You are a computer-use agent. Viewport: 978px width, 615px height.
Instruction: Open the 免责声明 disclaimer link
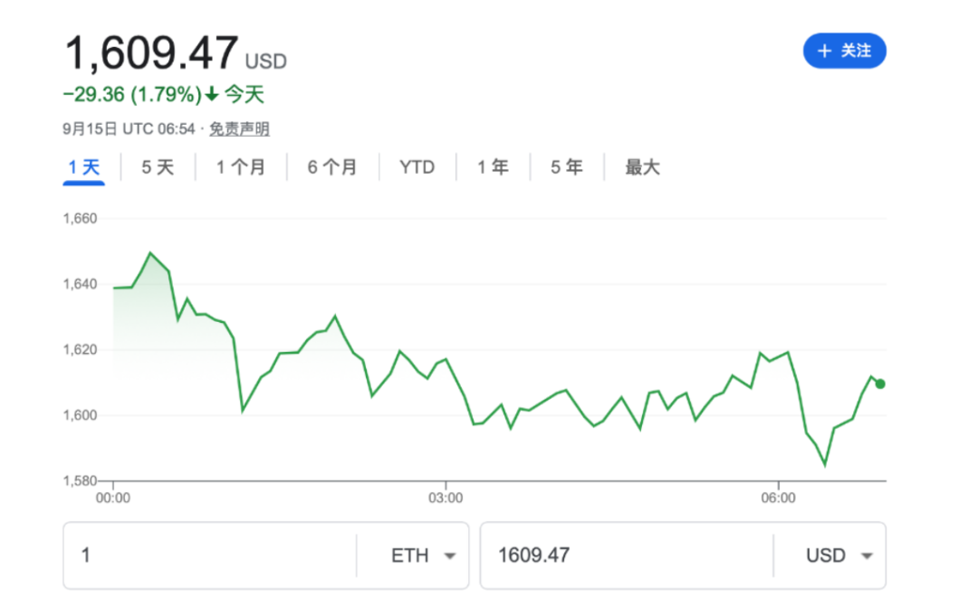point(239,129)
